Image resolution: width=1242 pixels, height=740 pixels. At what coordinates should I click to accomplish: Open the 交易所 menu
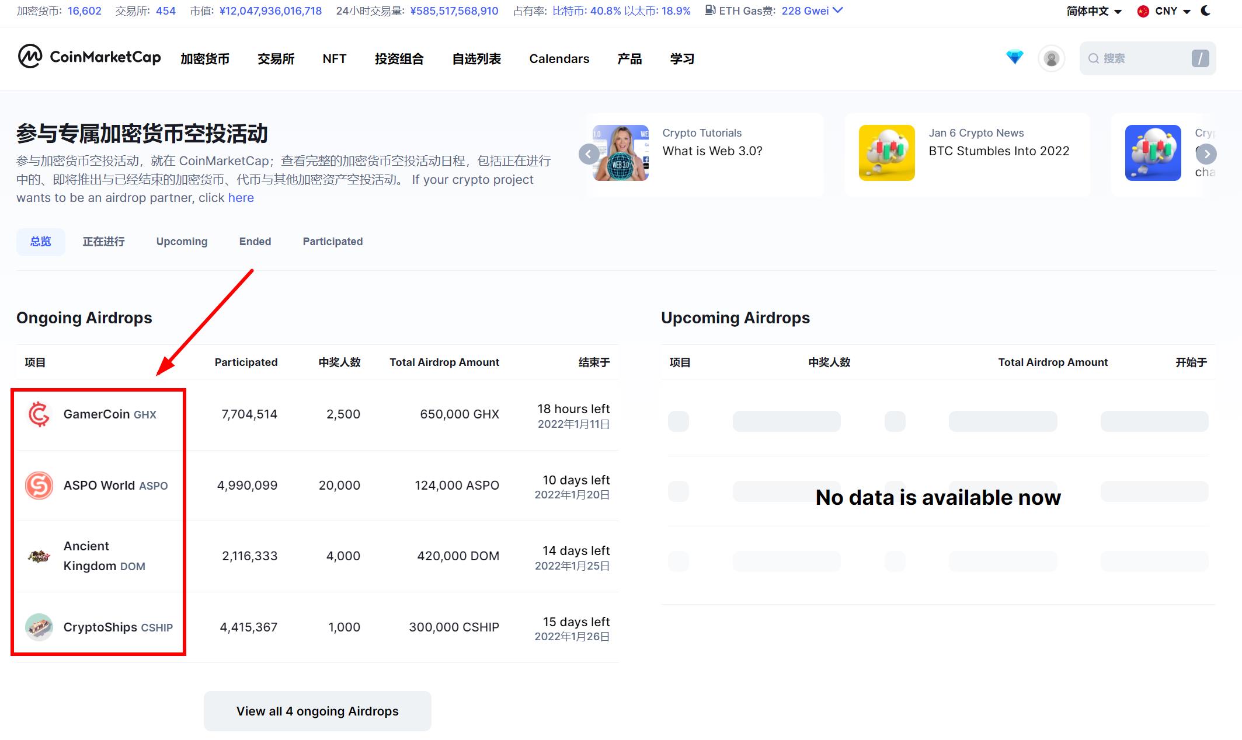276,59
